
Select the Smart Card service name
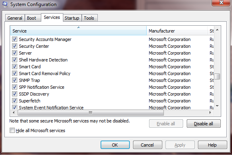[30, 67]
